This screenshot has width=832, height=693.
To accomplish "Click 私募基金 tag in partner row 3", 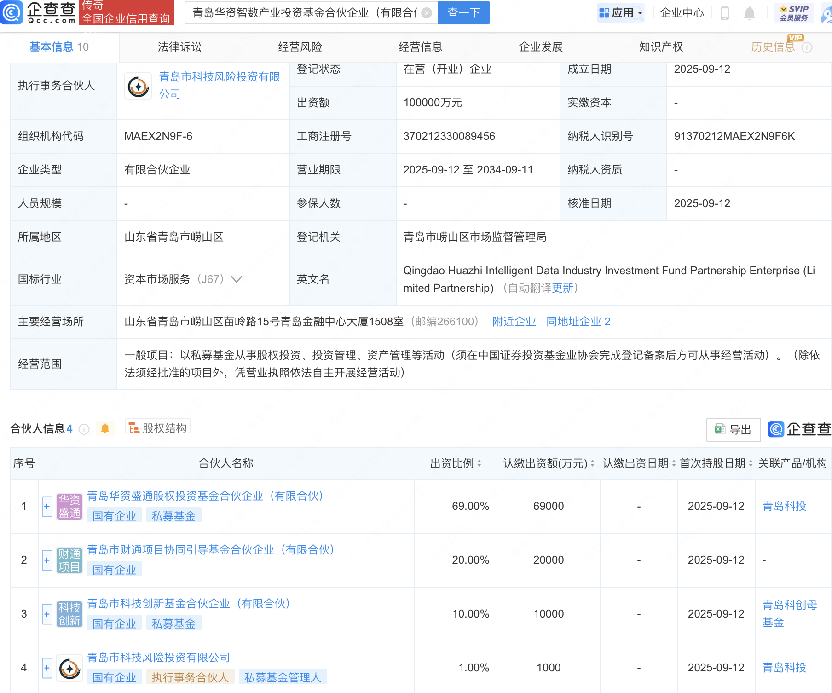I will pos(173,624).
